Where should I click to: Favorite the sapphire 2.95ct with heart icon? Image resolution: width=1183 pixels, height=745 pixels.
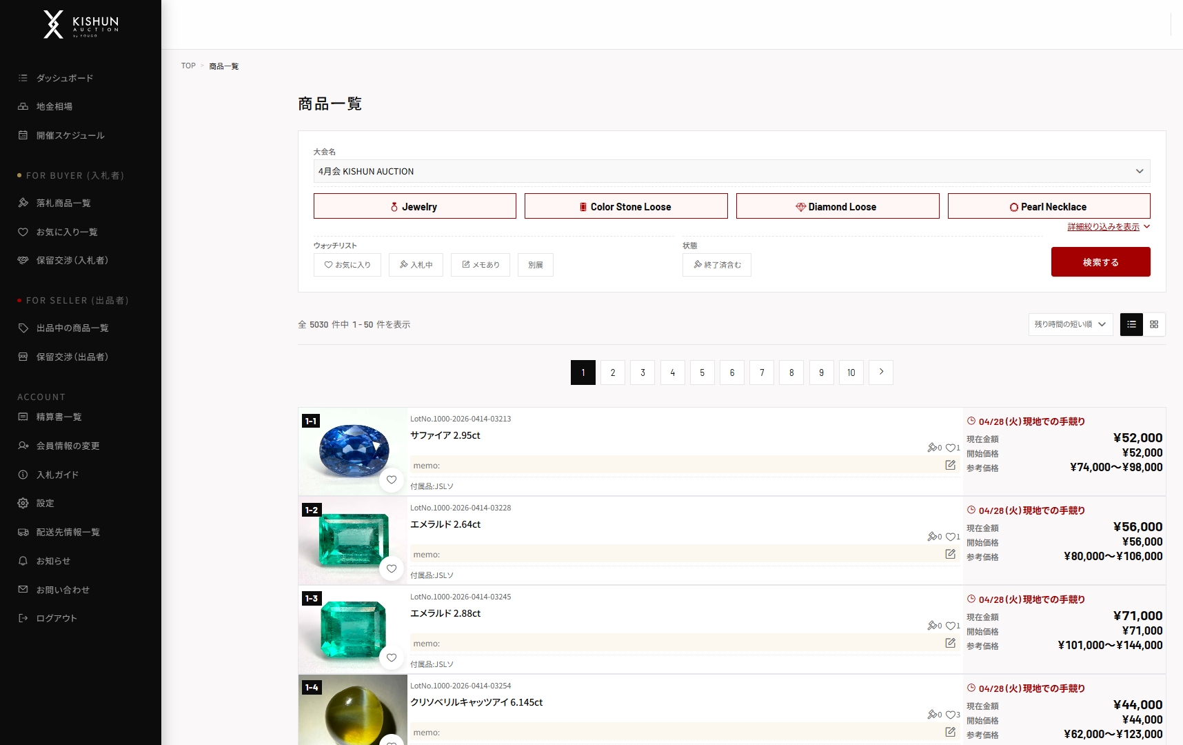392,480
